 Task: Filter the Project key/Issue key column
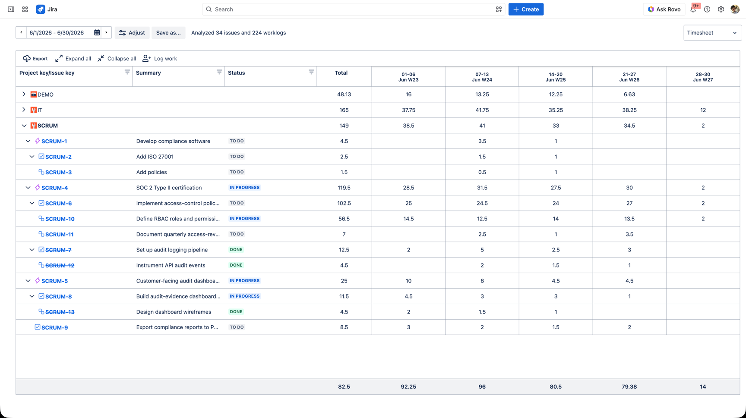point(127,72)
